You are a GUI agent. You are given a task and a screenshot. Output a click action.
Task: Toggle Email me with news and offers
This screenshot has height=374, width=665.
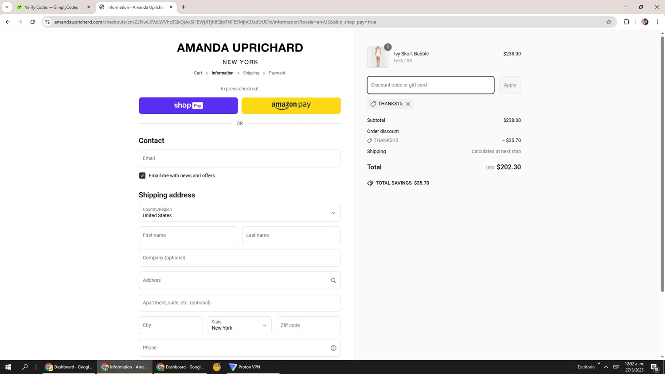coord(142,176)
